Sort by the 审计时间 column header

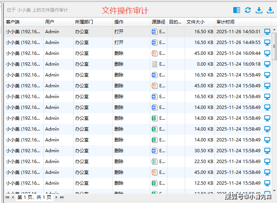pos(225,22)
